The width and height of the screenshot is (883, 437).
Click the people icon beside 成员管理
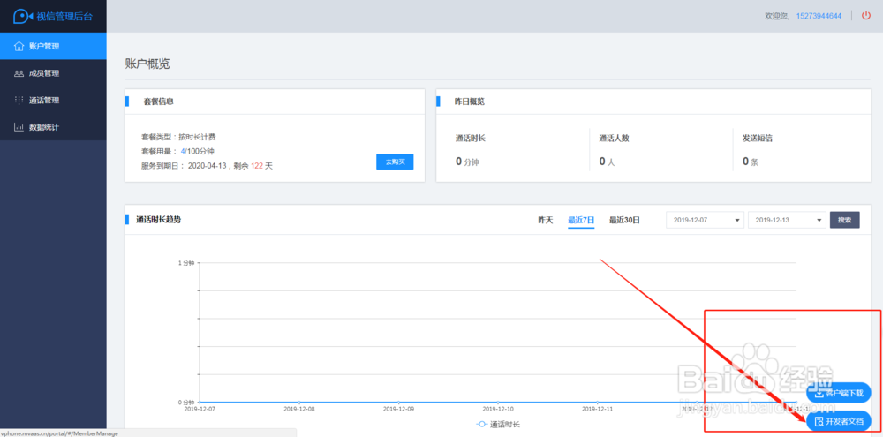19,73
